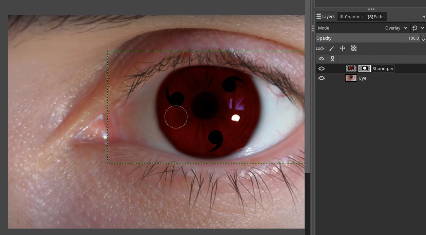Switch to the Paths tab

(x=376, y=17)
